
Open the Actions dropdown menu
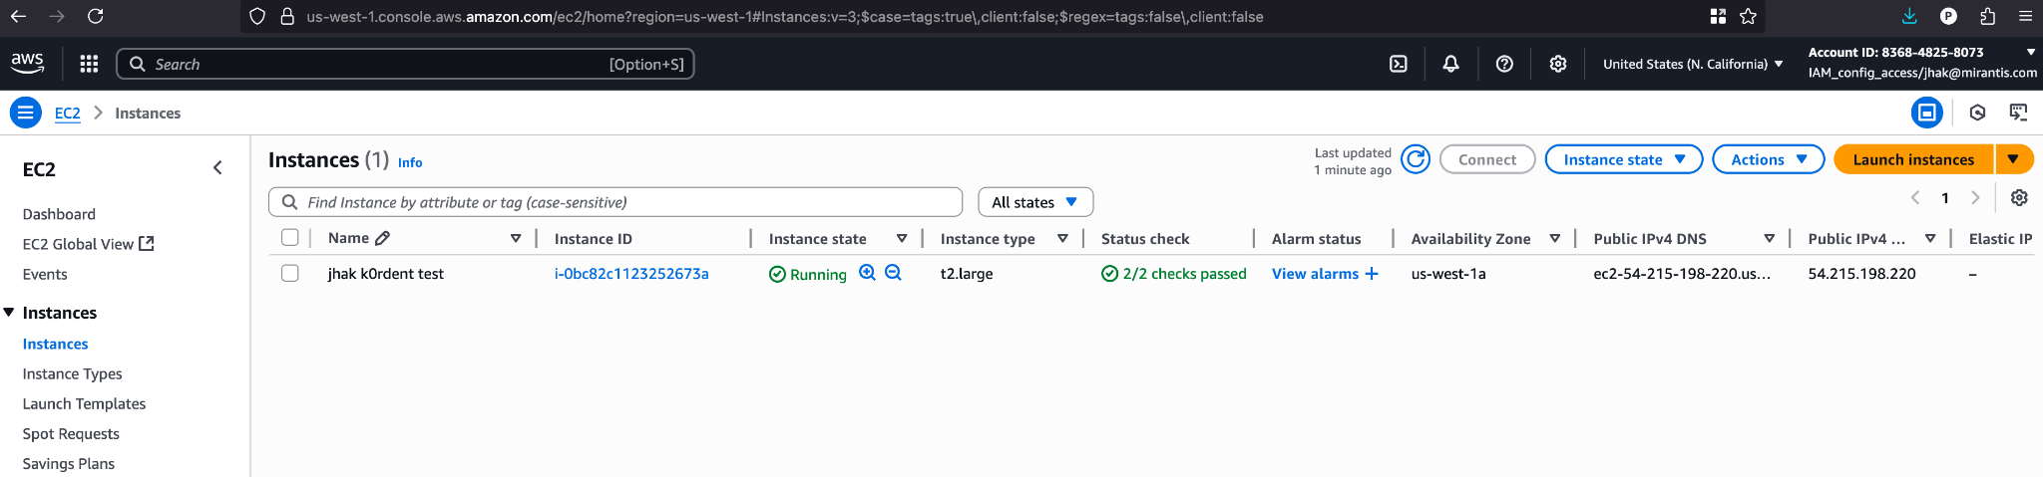point(1768,159)
